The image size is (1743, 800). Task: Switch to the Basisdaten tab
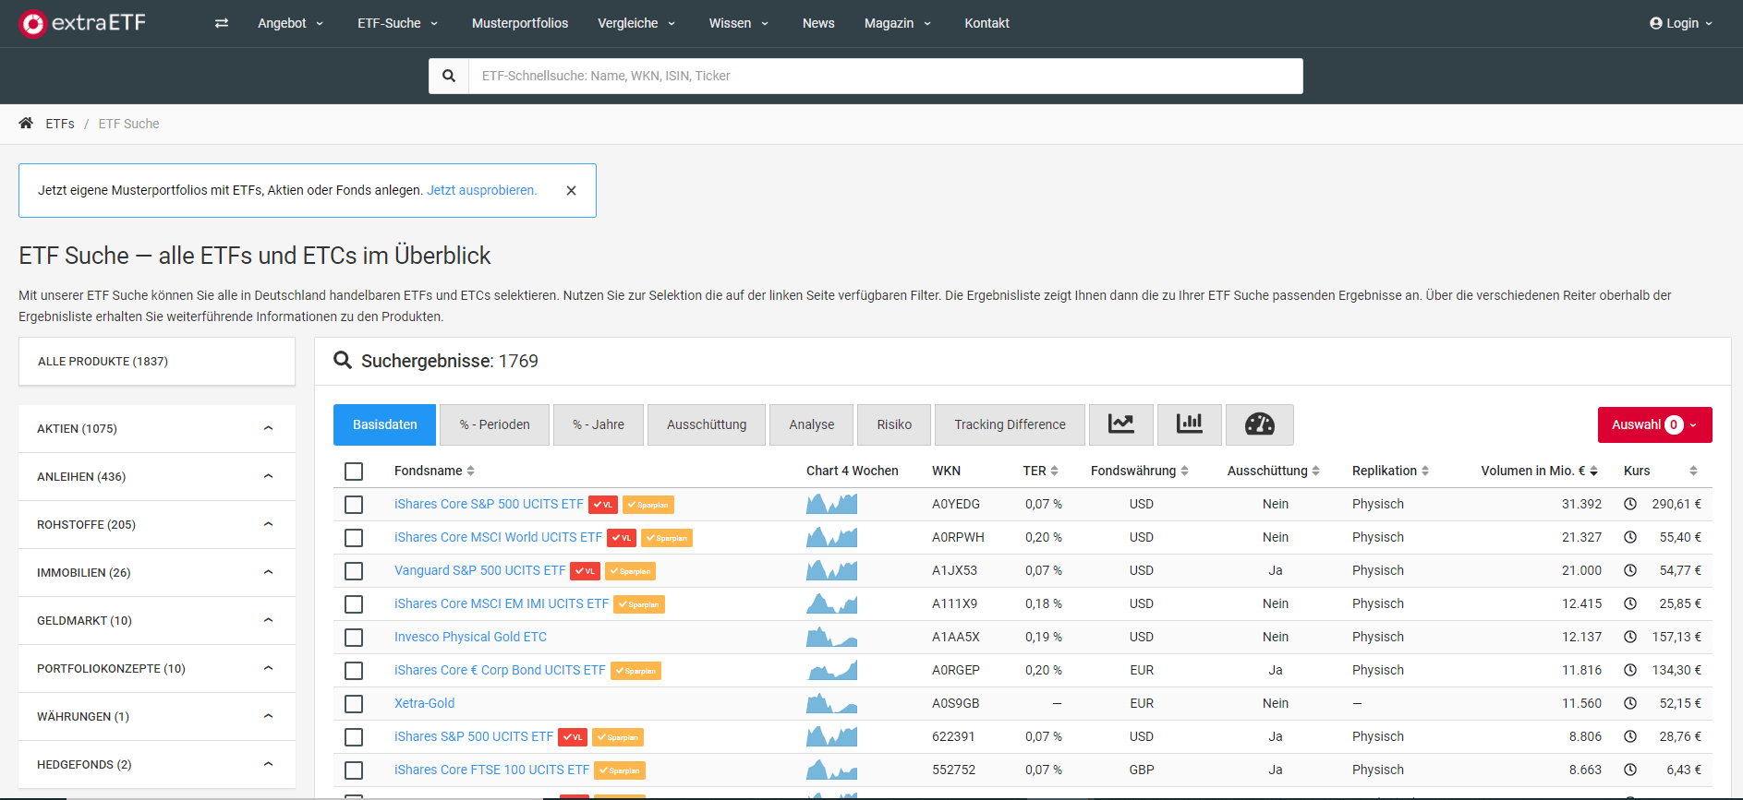(385, 424)
